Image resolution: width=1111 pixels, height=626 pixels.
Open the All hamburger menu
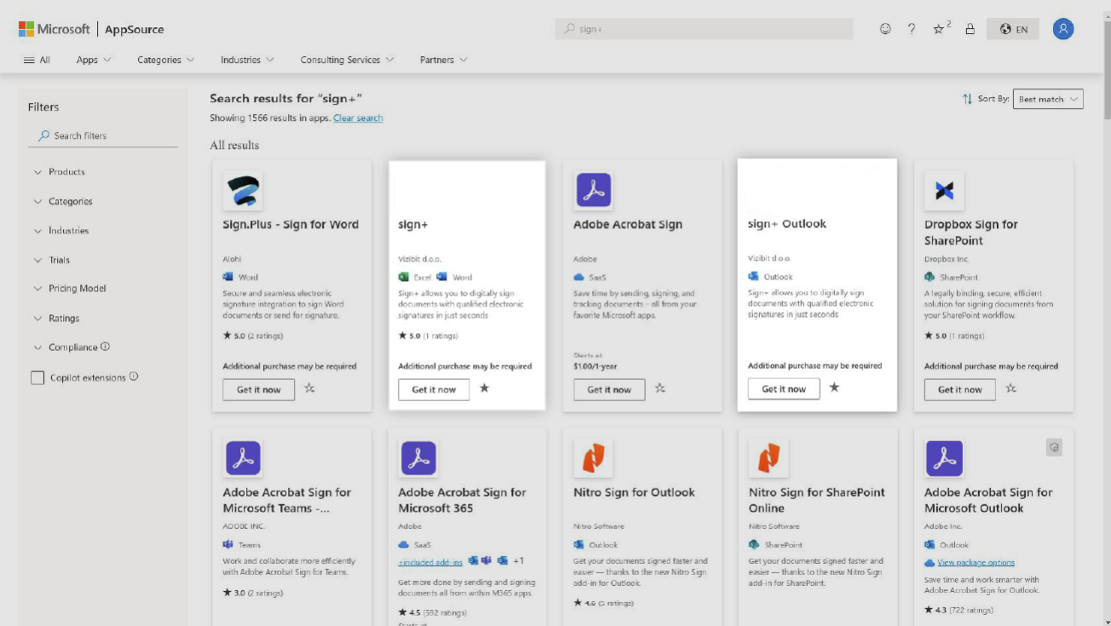37,60
